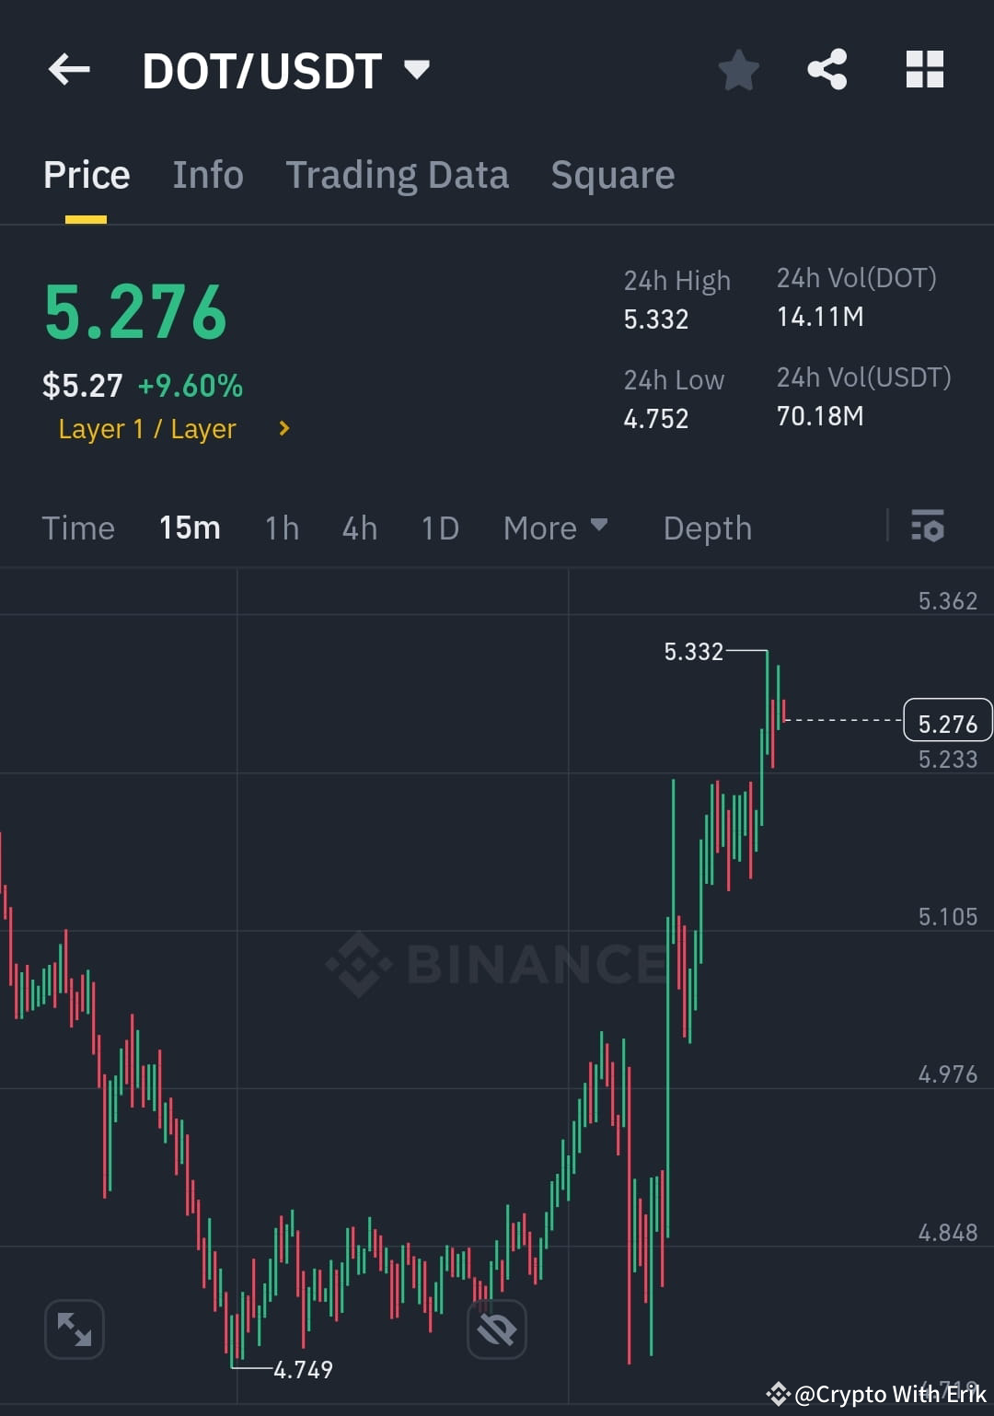The width and height of the screenshot is (994, 1416).
Task: Open Layer 1 / Layer category details
Action: click(x=172, y=428)
